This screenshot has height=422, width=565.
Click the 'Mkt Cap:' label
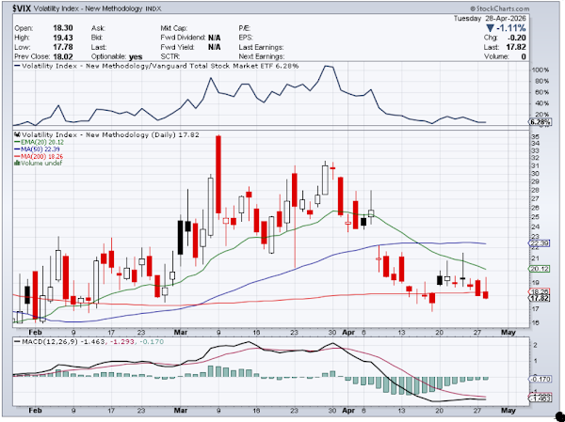coord(174,28)
